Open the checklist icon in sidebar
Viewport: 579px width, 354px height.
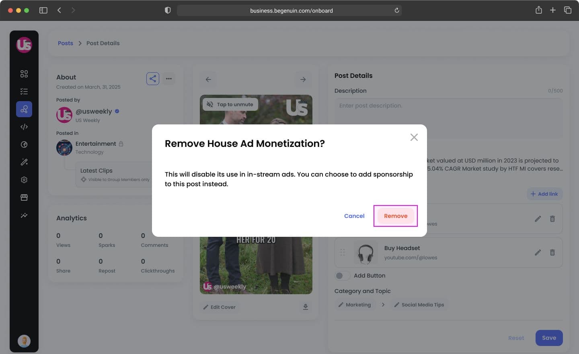24,92
